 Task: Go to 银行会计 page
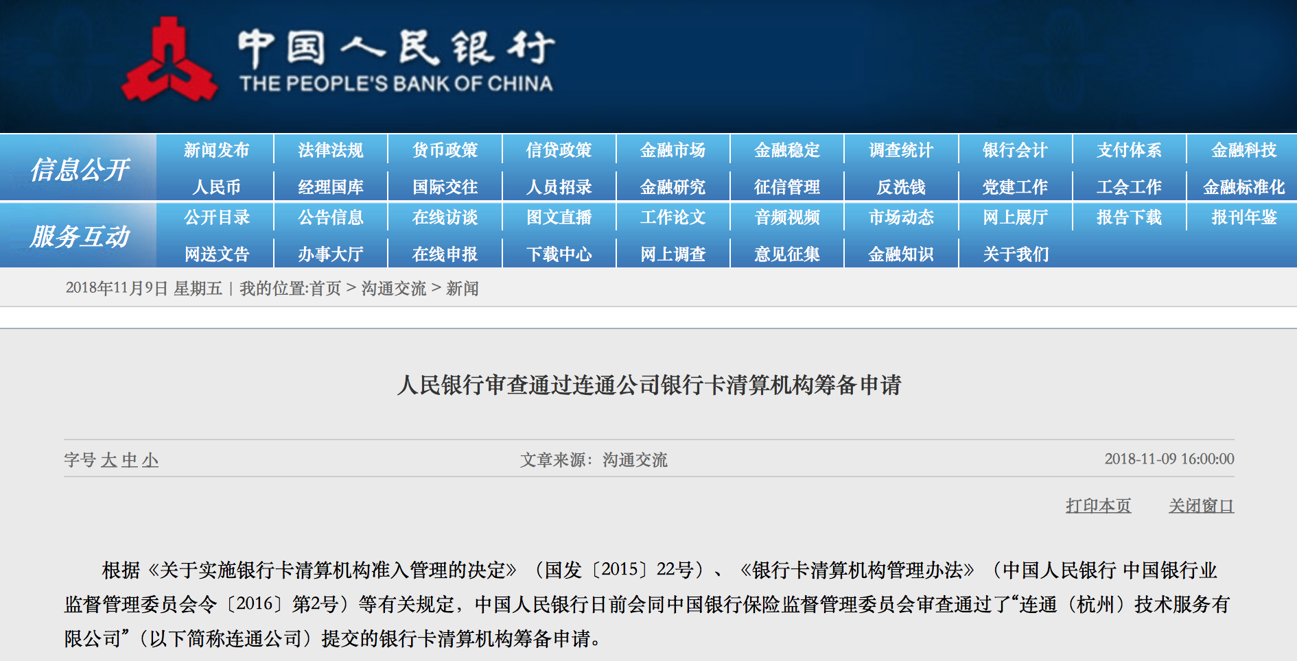[x=1015, y=150]
